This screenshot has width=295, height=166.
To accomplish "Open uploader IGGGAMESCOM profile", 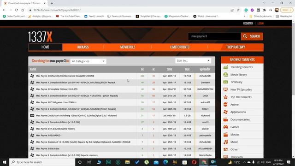I will point(205,89).
